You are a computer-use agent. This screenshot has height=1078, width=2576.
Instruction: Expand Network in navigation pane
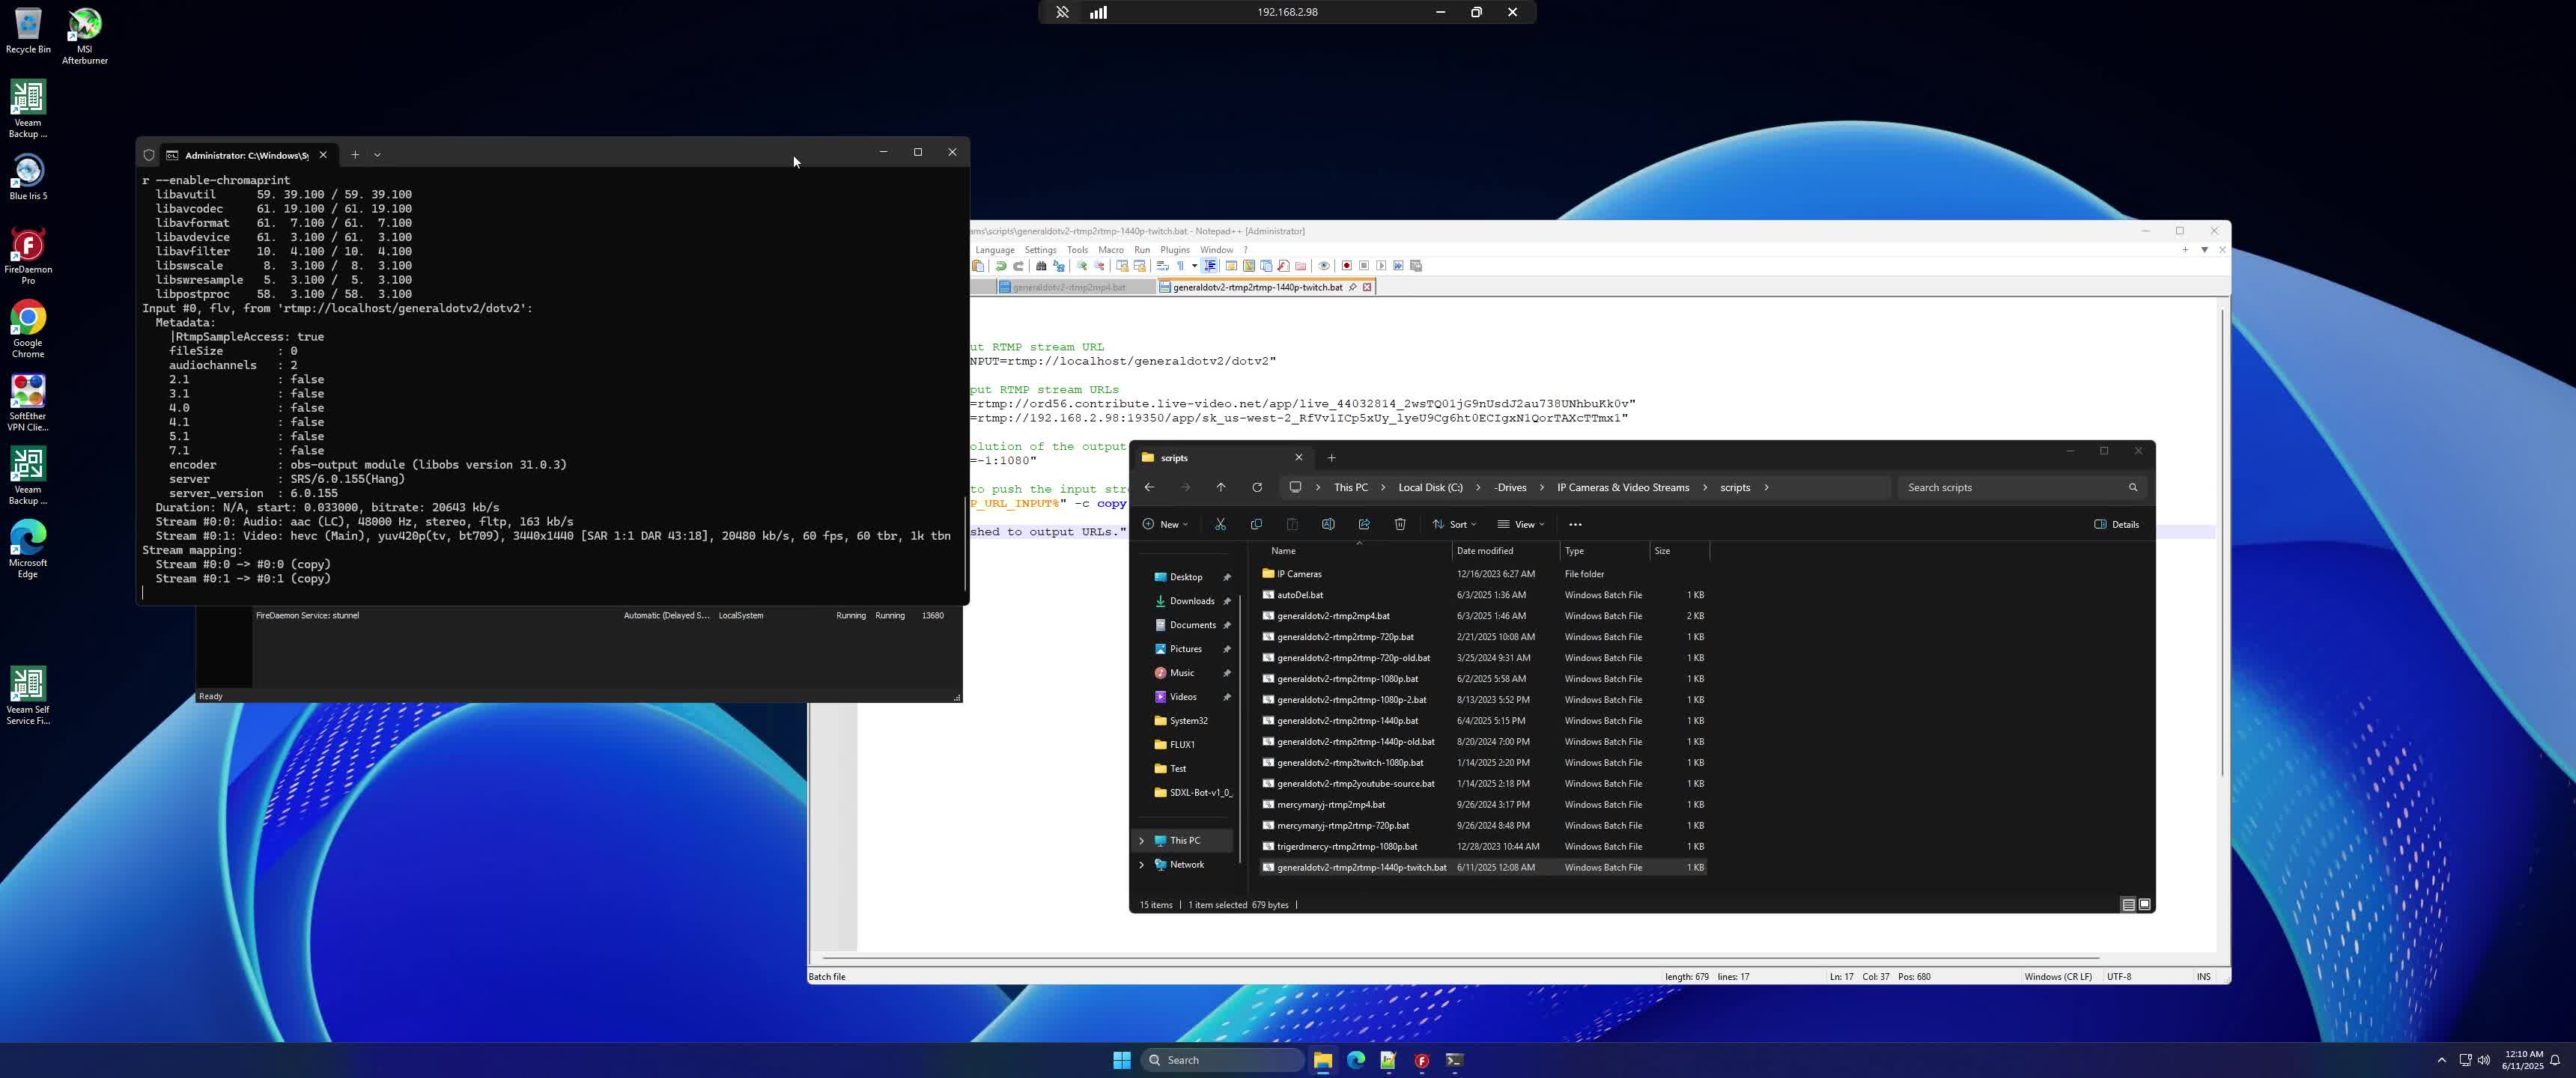(1141, 865)
